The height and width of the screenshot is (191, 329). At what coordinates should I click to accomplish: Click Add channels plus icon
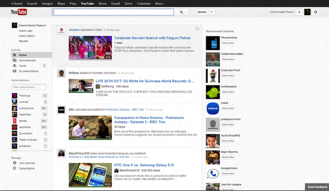14,163
